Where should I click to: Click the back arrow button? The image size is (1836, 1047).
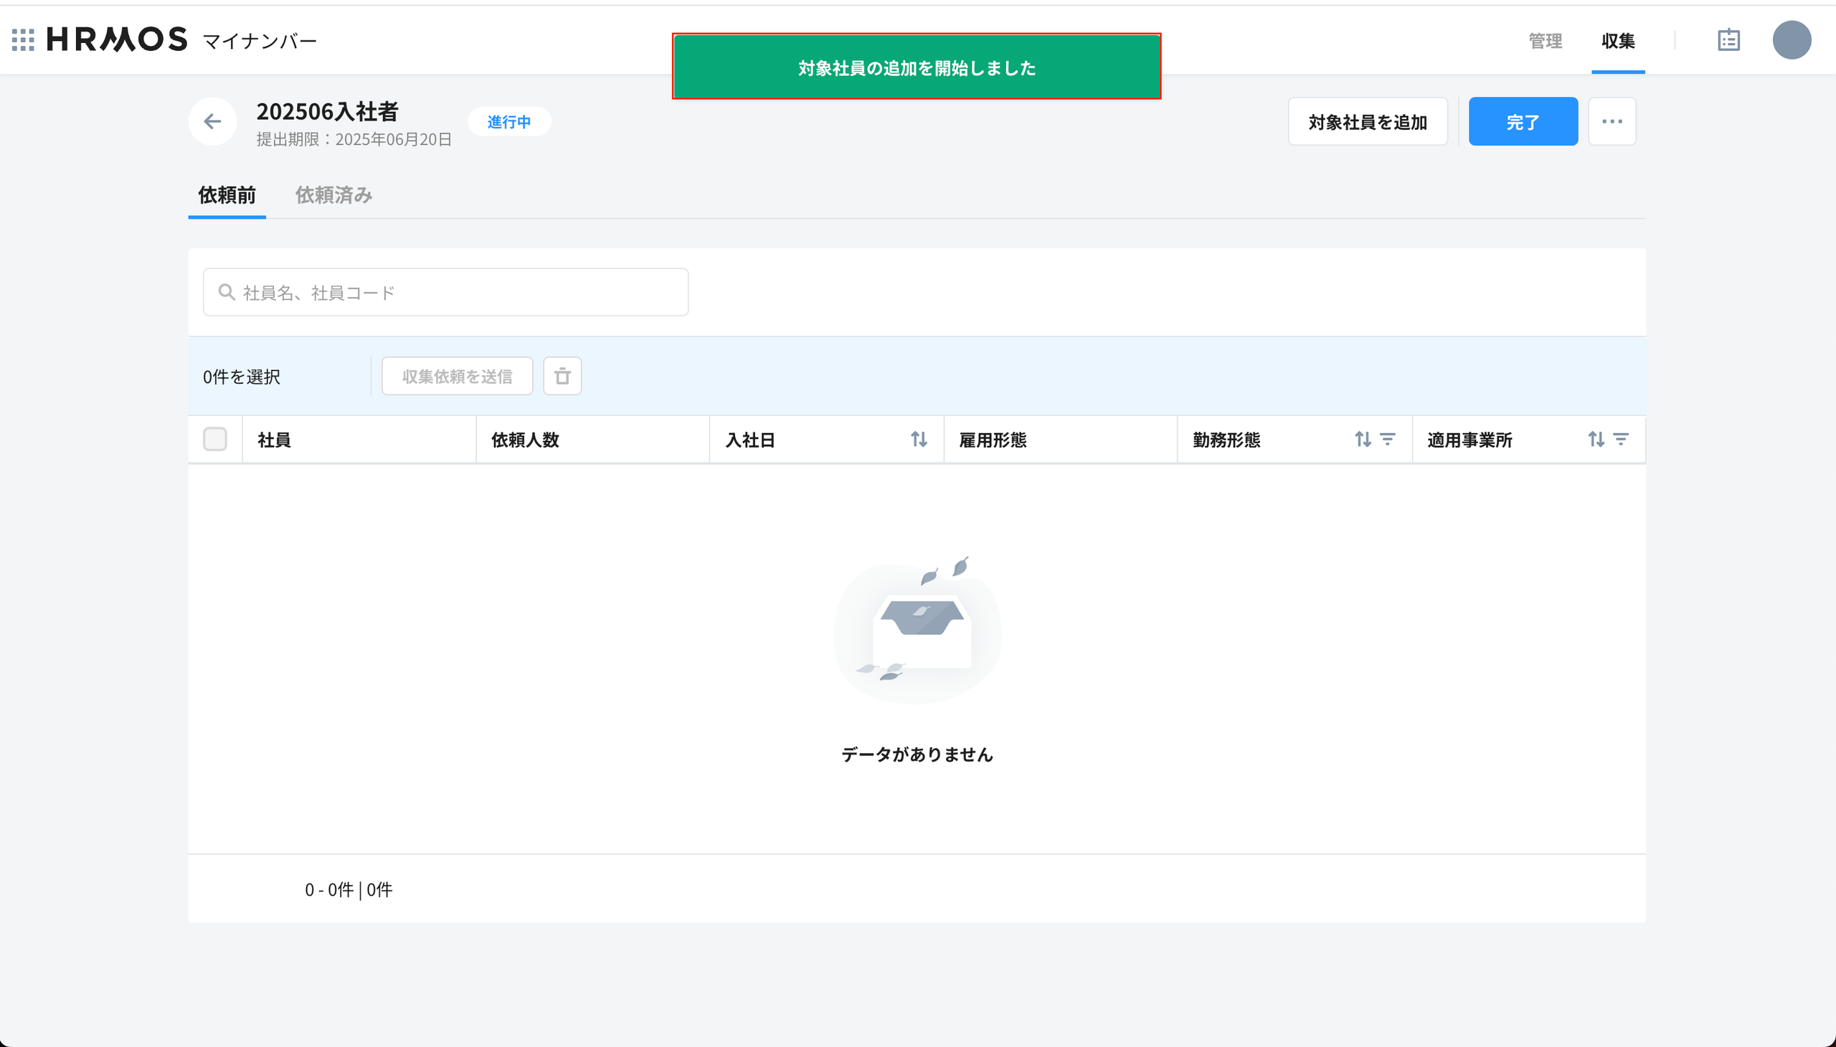point(212,121)
